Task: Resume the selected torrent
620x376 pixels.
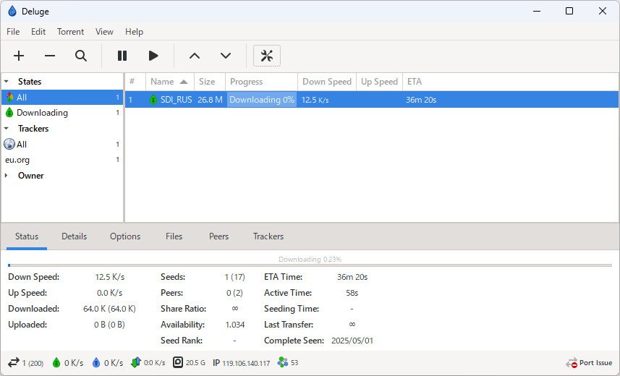Action: point(153,56)
